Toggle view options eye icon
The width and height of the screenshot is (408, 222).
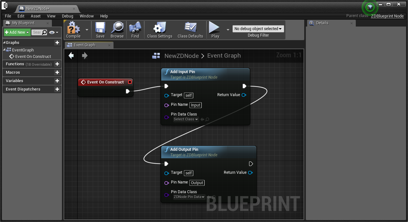[x=54, y=32]
